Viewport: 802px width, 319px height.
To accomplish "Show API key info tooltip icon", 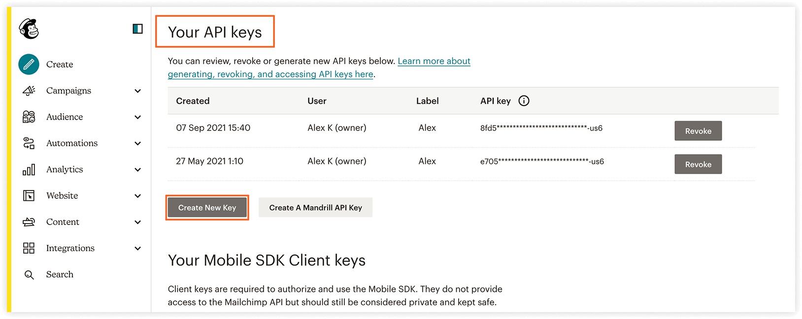I will (524, 101).
